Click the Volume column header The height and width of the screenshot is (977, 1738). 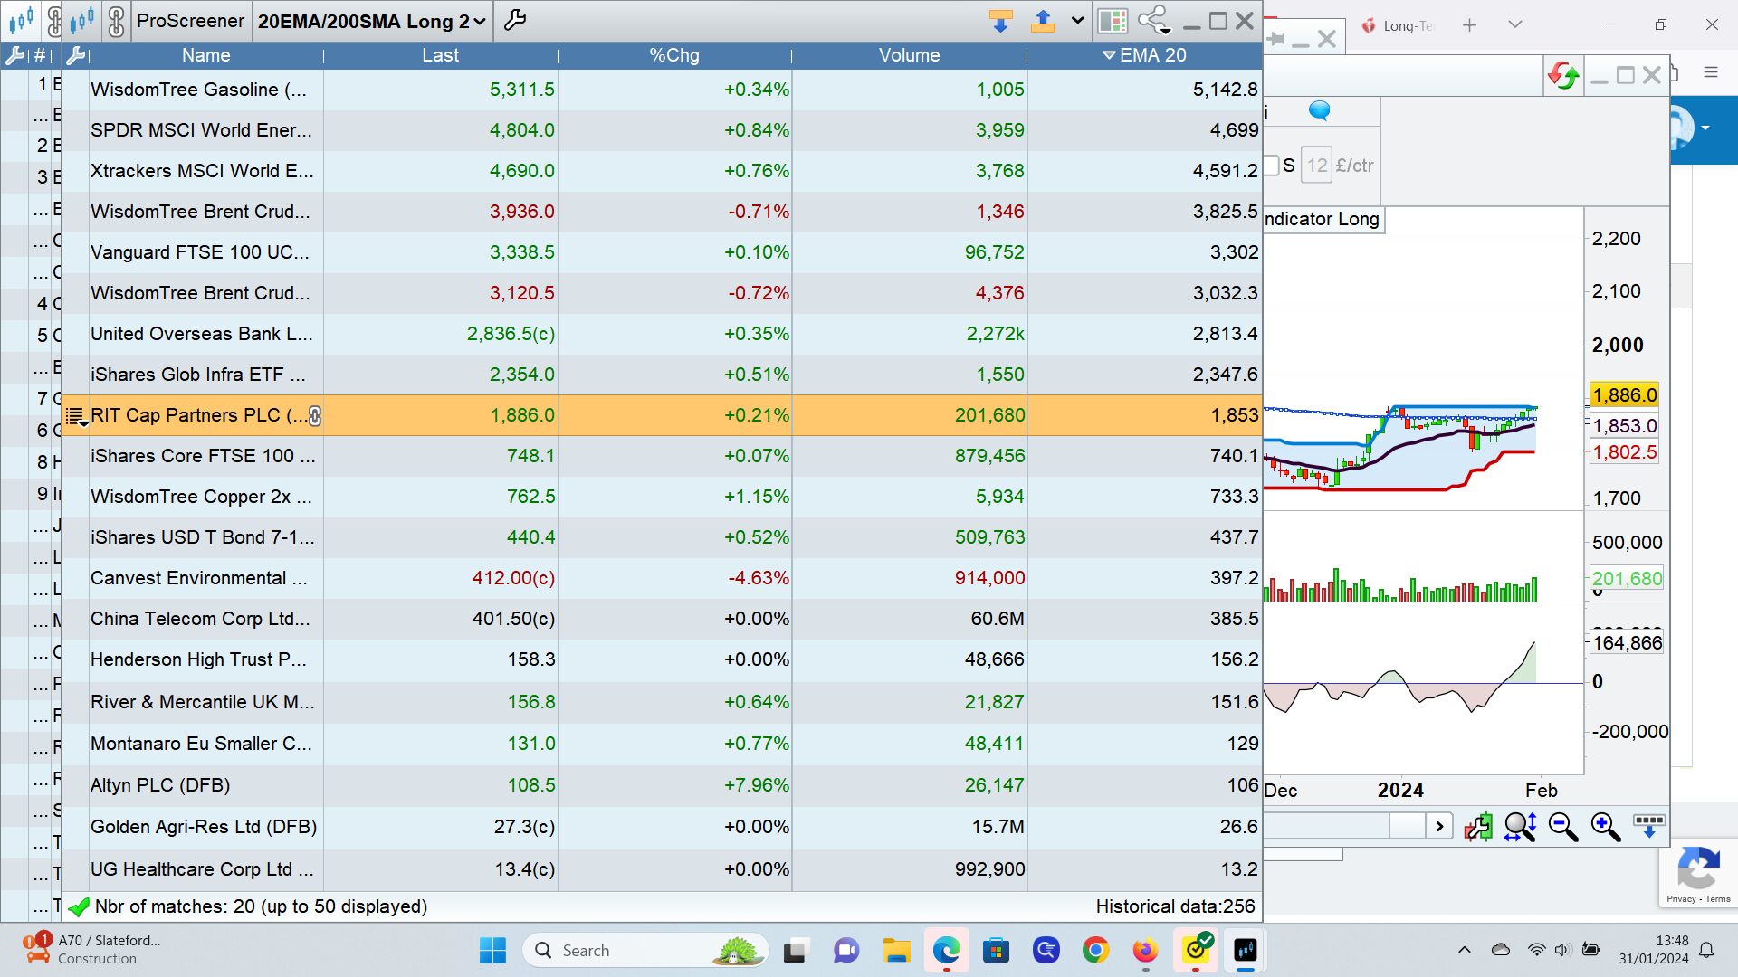(x=909, y=55)
